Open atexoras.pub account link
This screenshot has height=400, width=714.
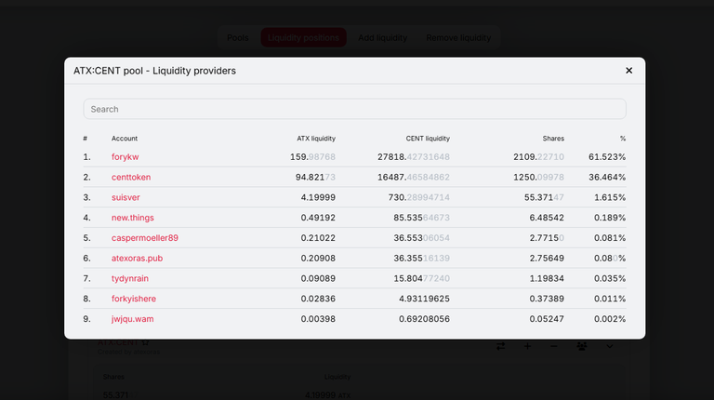coord(137,259)
